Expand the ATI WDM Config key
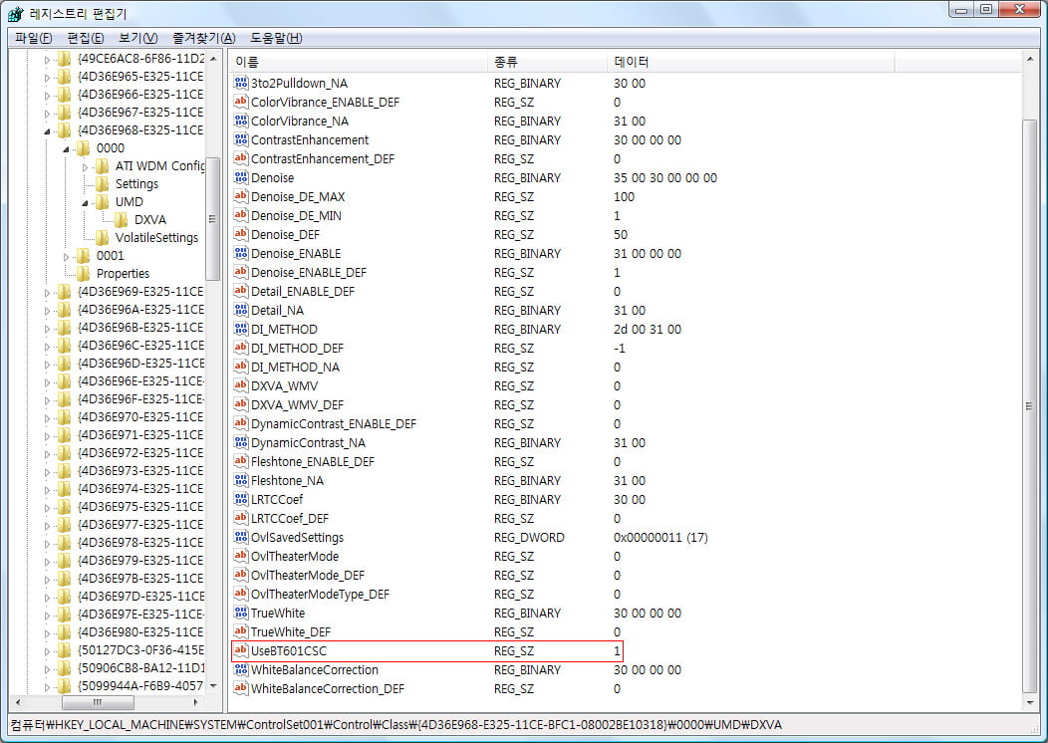Screen dimensions: 1048x743 [x=86, y=166]
